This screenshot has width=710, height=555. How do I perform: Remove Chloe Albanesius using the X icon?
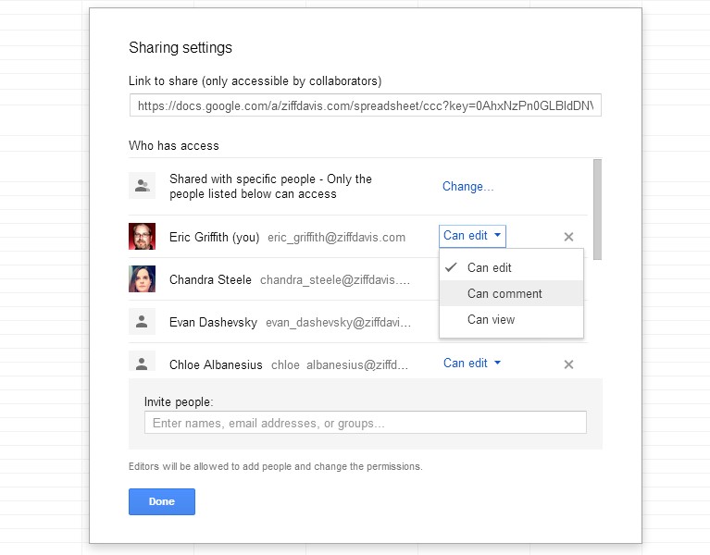pyautogui.click(x=568, y=364)
